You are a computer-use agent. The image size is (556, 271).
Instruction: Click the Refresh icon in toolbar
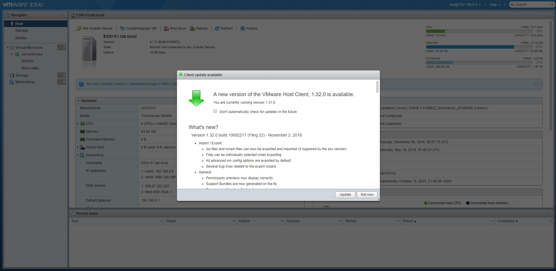(x=217, y=28)
